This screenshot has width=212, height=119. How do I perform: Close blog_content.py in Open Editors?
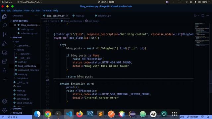15,25
